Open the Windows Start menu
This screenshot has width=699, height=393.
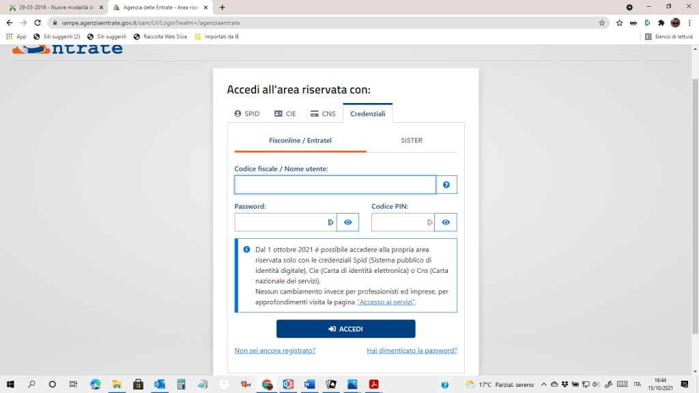(x=10, y=384)
